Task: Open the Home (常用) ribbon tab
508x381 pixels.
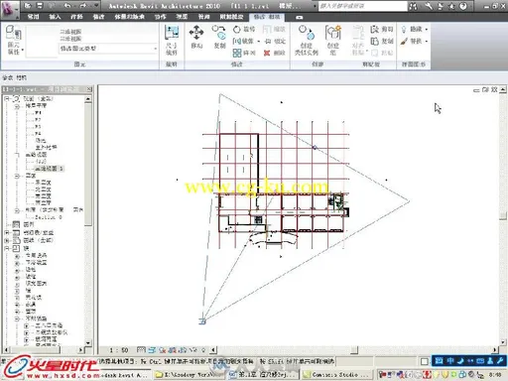Action: (x=33, y=17)
